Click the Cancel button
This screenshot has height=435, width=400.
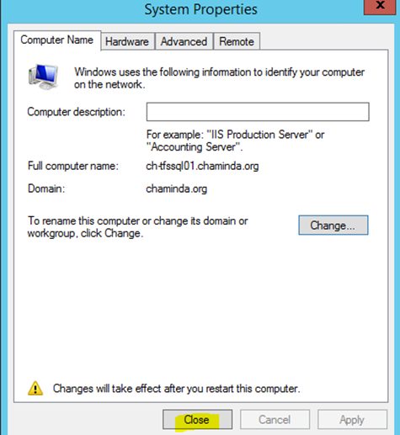coord(275,420)
